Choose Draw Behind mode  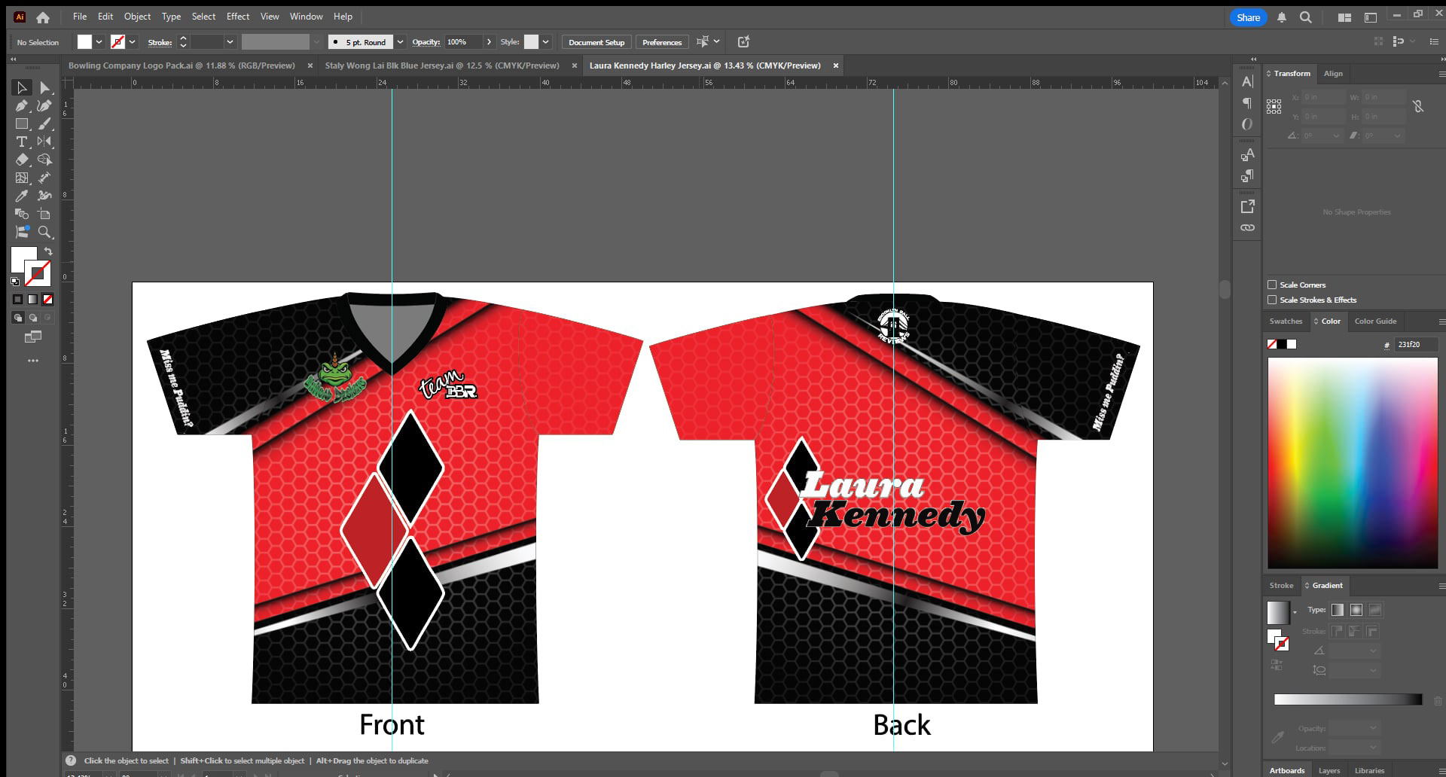(x=32, y=318)
